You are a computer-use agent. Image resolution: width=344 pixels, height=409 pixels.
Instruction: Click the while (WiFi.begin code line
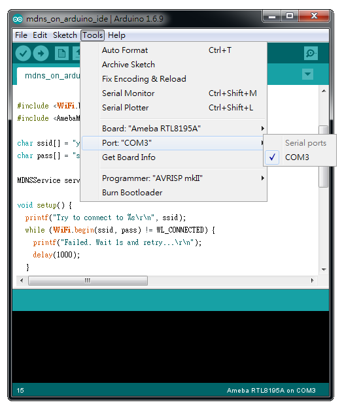pos(120,230)
